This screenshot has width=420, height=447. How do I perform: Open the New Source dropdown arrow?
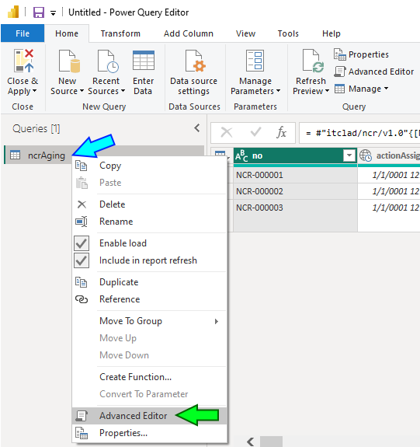[x=82, y=91]
